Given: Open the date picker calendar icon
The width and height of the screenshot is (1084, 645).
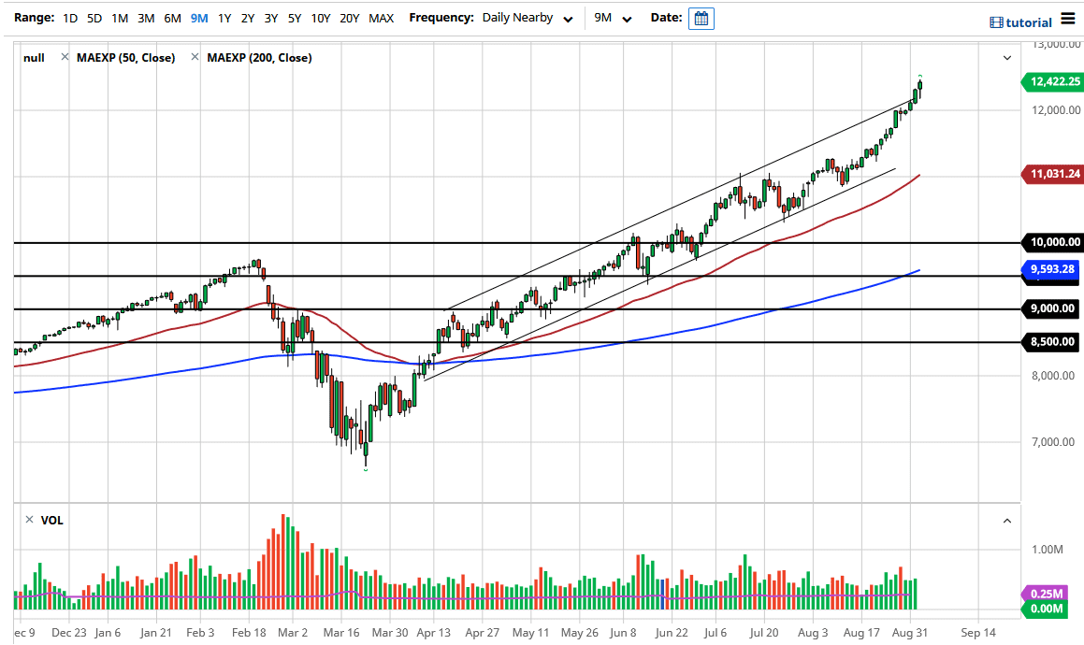Looking at the screenshot, I should (x=701, y=18).
